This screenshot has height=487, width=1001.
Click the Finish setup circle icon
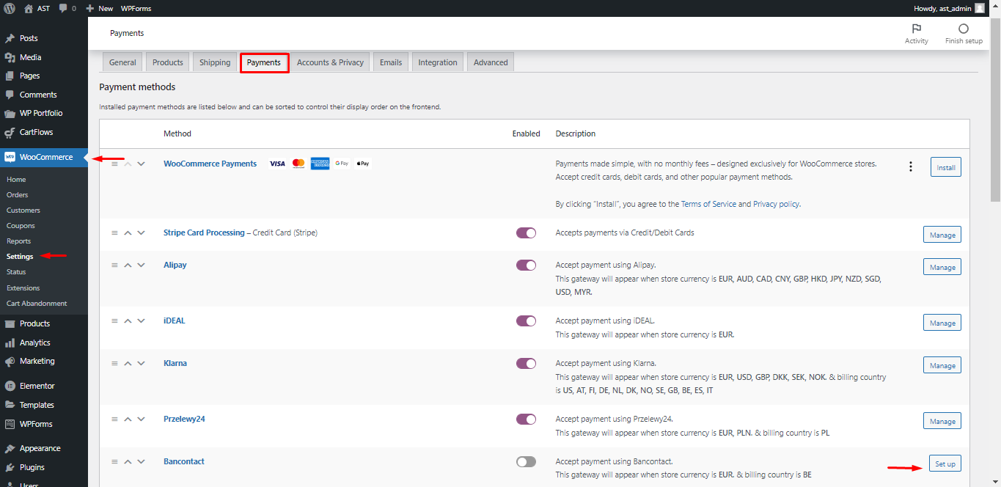pyautogui.click(x=964, y=29)
